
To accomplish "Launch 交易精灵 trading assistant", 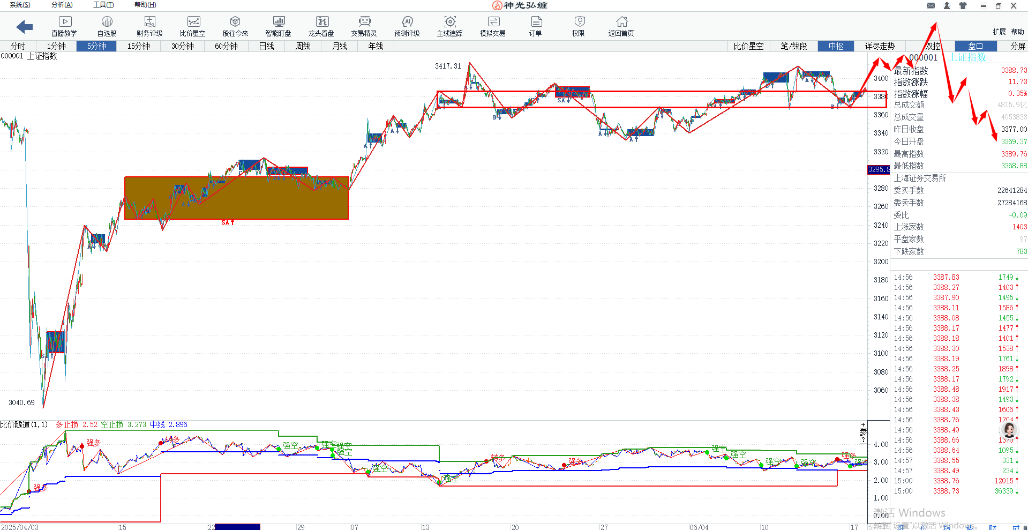I will pos(364,26).
